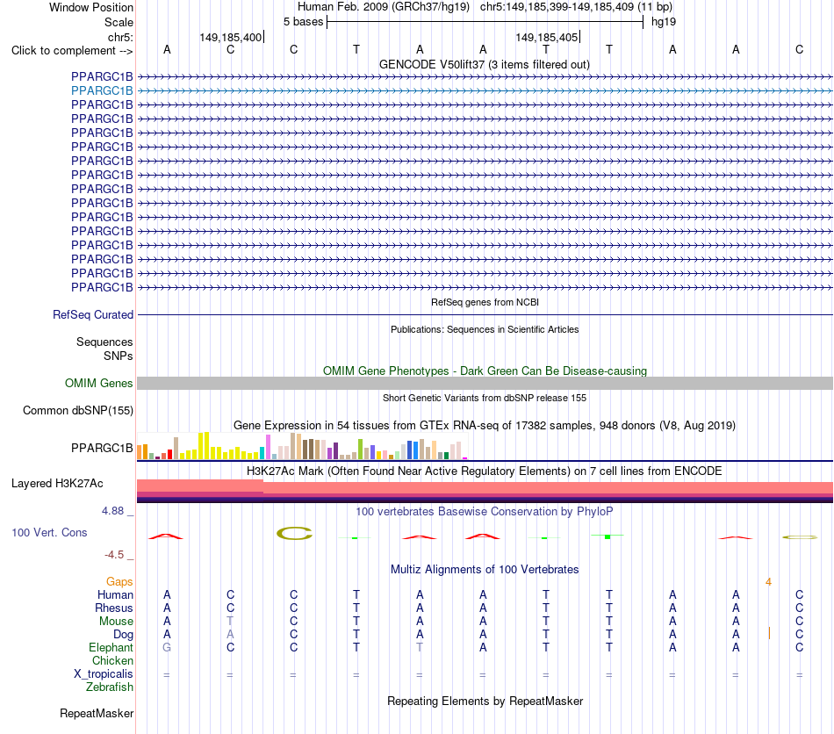Click the PPARGC1B label beside the GTEx chart
The height and width of the screenshot is (734, 834).
pyautogui.click(x=102, y=449)
